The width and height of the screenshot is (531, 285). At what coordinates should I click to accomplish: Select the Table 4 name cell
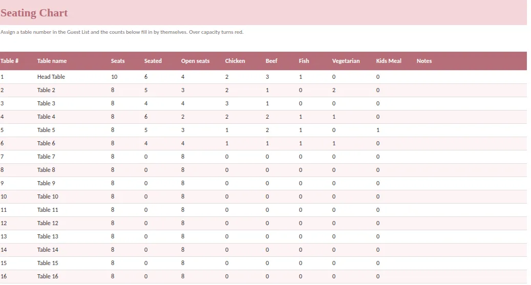tap(46, 117)
